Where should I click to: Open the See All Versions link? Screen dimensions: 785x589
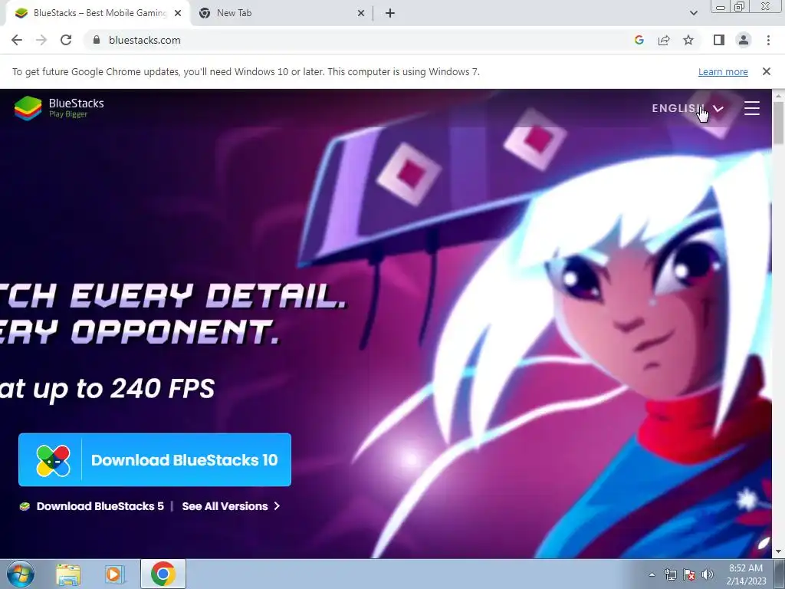(x=231, y=506)
